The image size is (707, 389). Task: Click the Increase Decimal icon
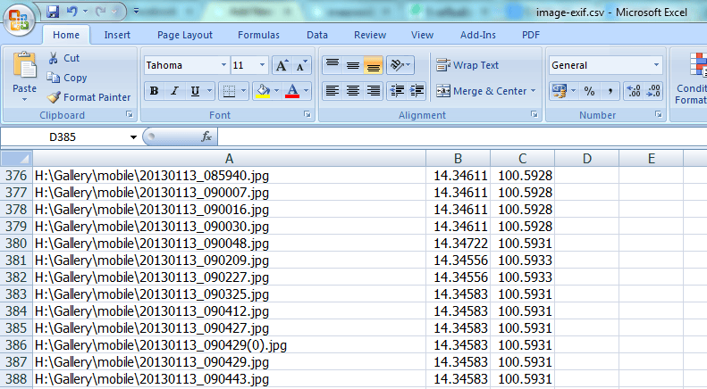(634, 91)
